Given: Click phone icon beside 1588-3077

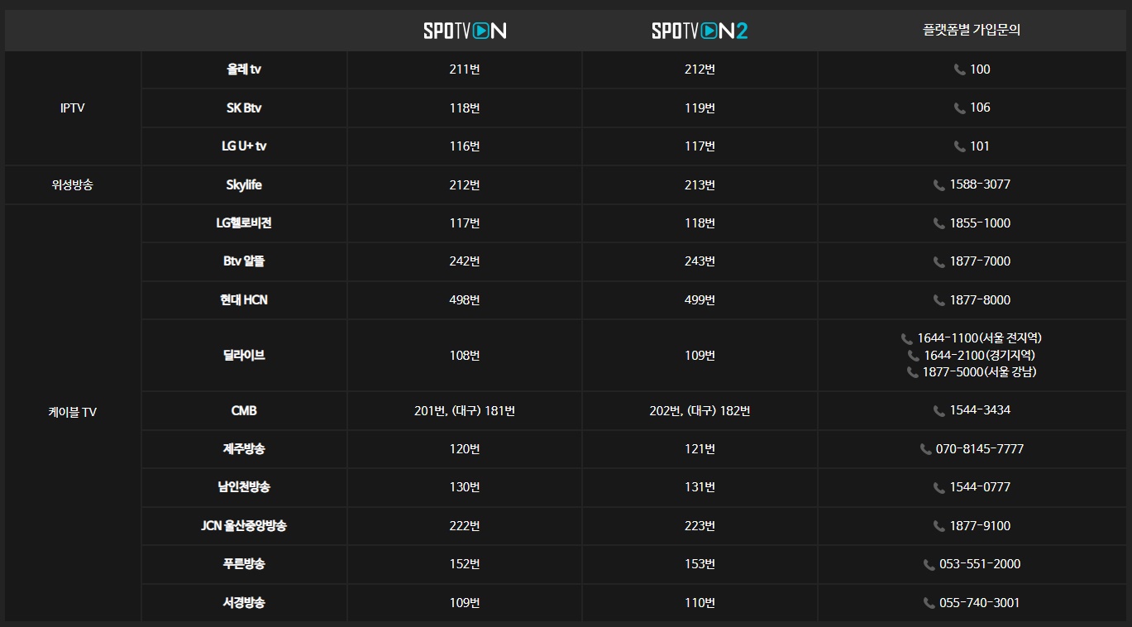Looking at the screenshot, I should [939, 185].
